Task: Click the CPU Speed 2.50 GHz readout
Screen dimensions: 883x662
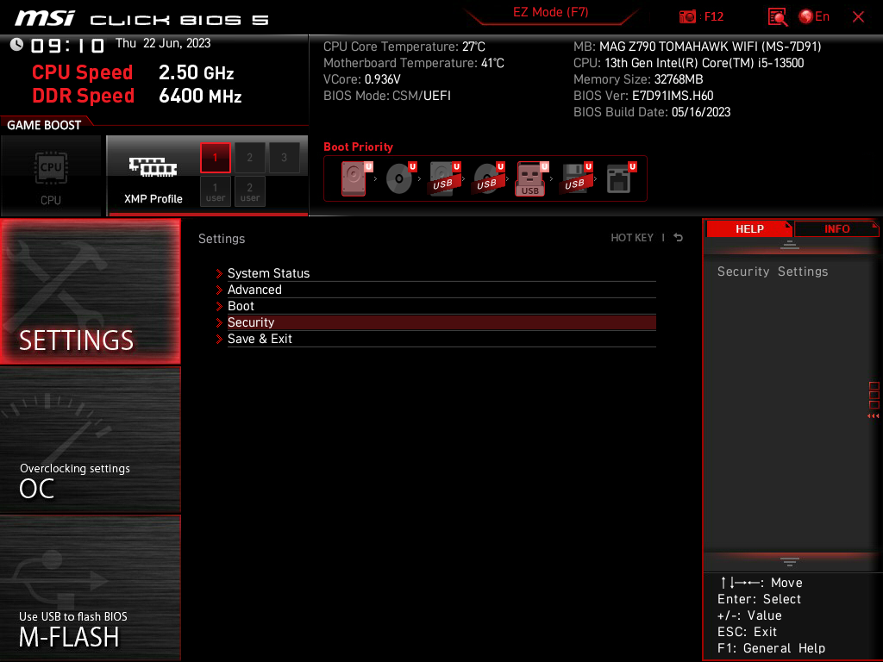Action: [196, 72]
